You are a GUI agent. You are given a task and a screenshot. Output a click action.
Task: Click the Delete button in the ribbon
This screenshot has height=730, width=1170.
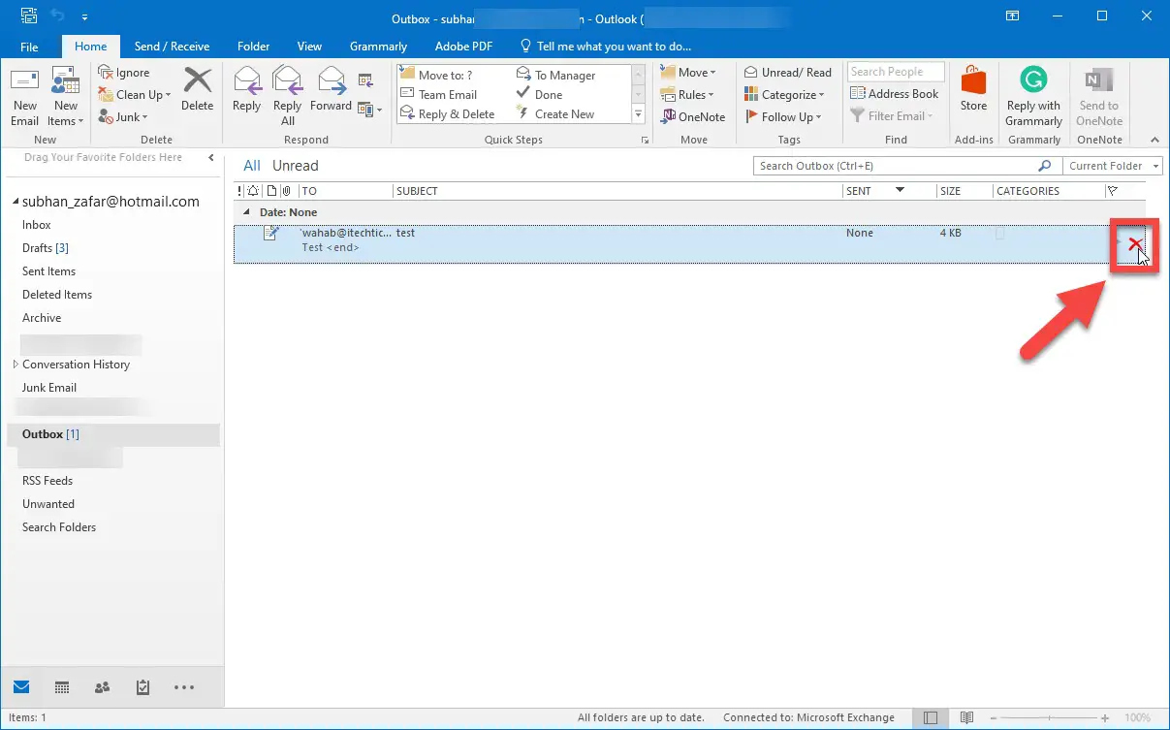pyautogui.click(x=197, y=92)
